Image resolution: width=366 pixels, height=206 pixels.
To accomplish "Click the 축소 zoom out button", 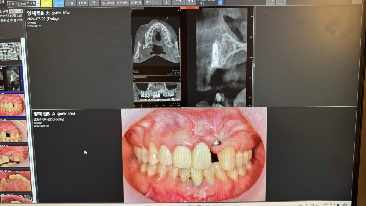I will [149, 2].
